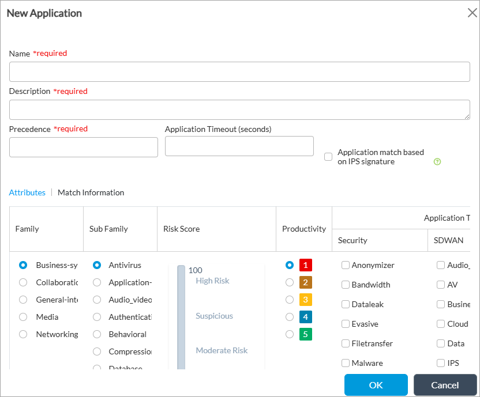Tick the Malware security checkbox
Viewport: 480px width, 397px height.
tap(346, 363)
